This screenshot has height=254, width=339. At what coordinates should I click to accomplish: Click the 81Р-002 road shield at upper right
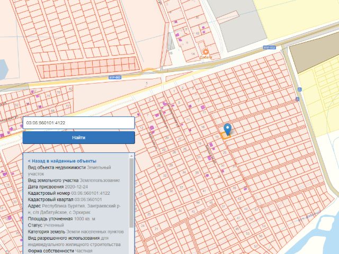[270, 47]
